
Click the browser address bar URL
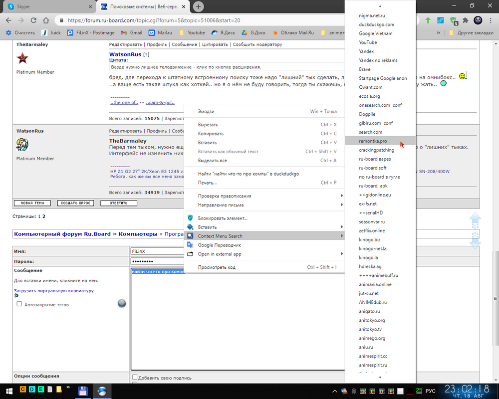[154, 20]
